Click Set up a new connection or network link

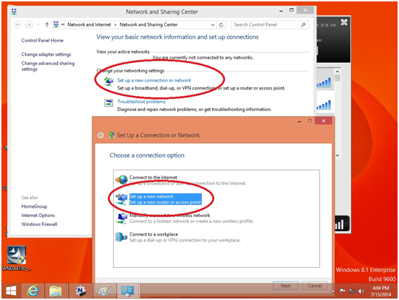point(154,80)
